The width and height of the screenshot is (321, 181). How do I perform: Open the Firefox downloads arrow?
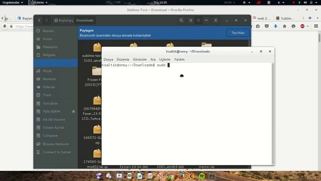point(275,26)
